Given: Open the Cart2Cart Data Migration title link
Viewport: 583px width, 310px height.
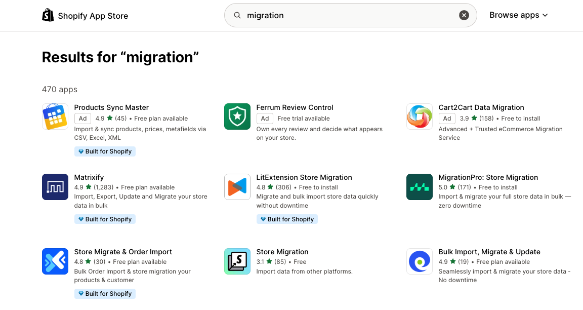Looking at the screenshot, I should click(x=481, y=107).
